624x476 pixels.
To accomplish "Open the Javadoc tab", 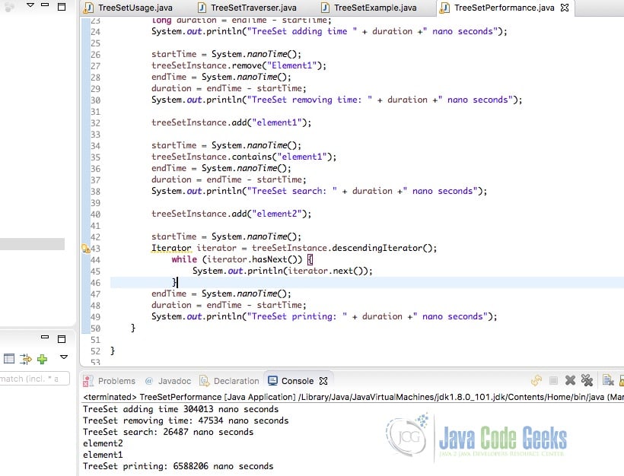I will [168, 381].
